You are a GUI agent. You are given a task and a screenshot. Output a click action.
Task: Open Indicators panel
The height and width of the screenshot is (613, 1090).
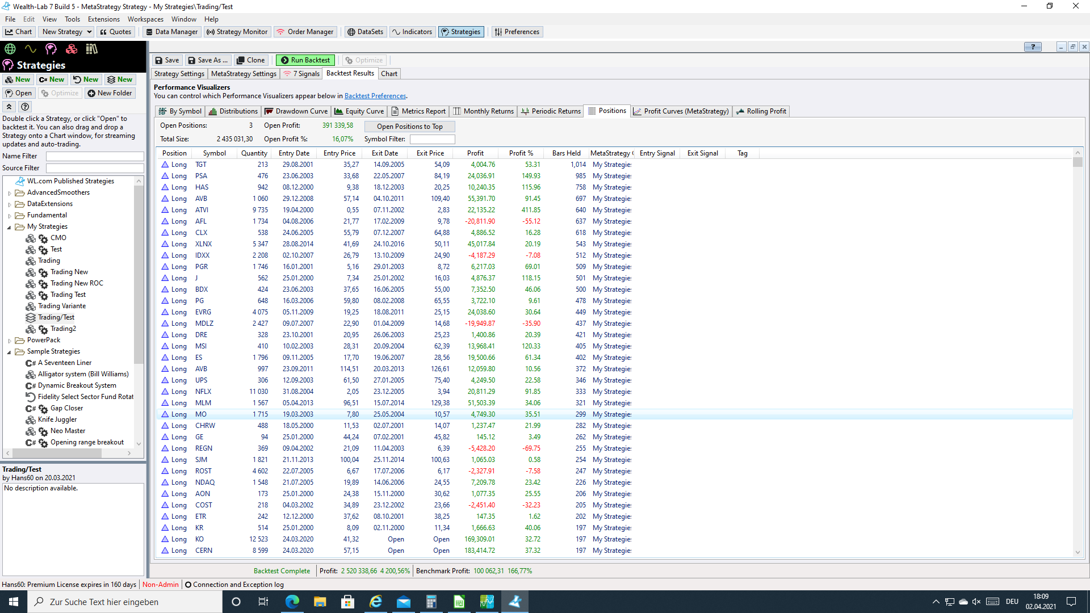coord(412,32)
